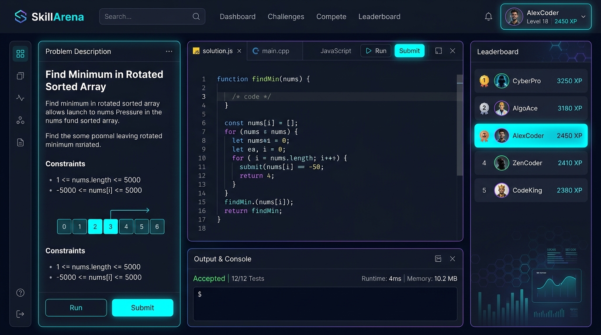Focus the Search input field
The image size is (601, 335).
pos(152,17)
